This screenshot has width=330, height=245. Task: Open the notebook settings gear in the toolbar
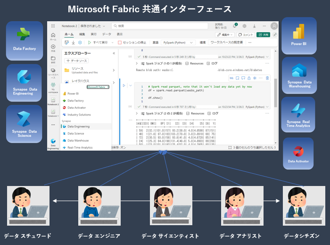(80, 42)
